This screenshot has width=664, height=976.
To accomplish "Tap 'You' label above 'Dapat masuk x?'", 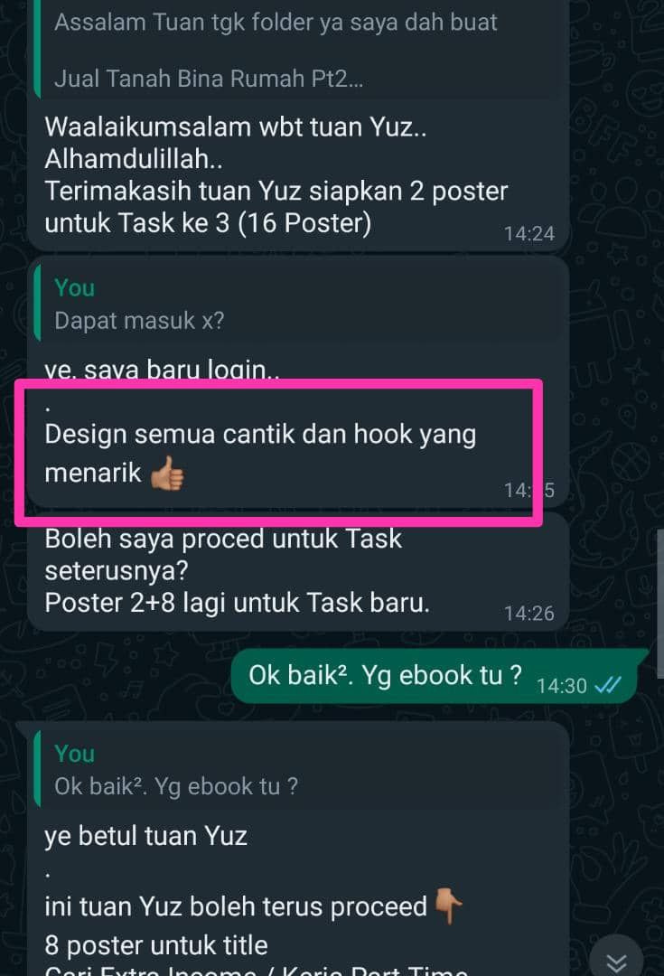I will pyautogui.click(x=75, y=287).
